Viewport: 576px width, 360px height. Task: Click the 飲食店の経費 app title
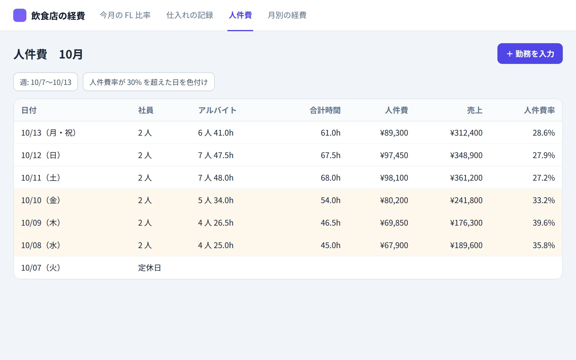[x=58, y=16]
